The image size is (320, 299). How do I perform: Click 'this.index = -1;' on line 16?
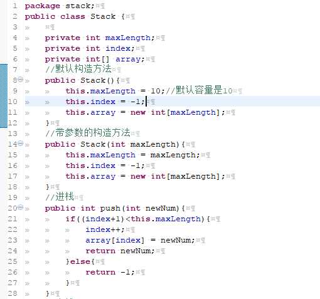(105, 165)
